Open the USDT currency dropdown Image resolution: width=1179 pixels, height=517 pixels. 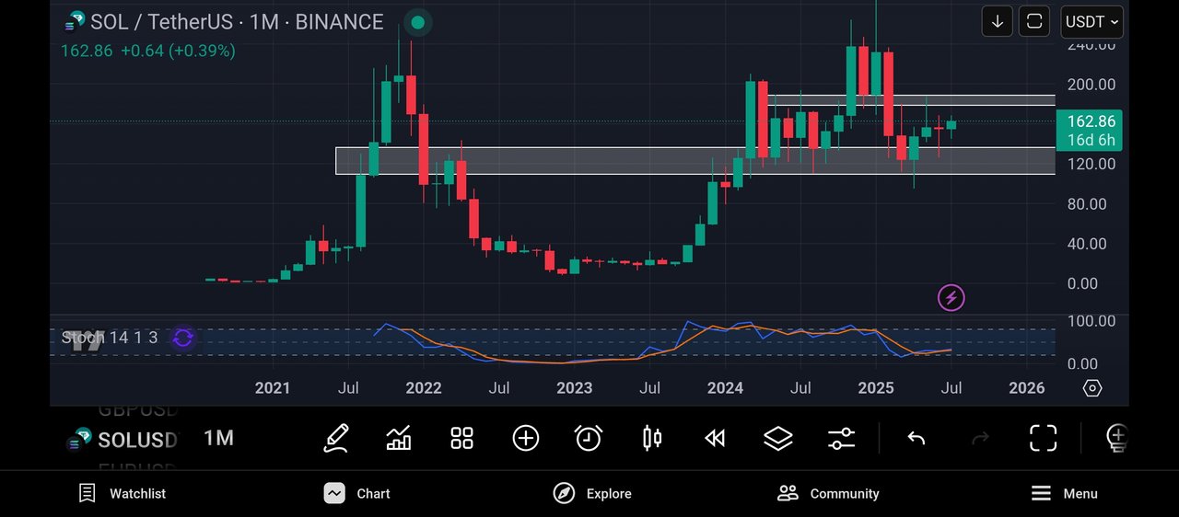point(1092,21)
